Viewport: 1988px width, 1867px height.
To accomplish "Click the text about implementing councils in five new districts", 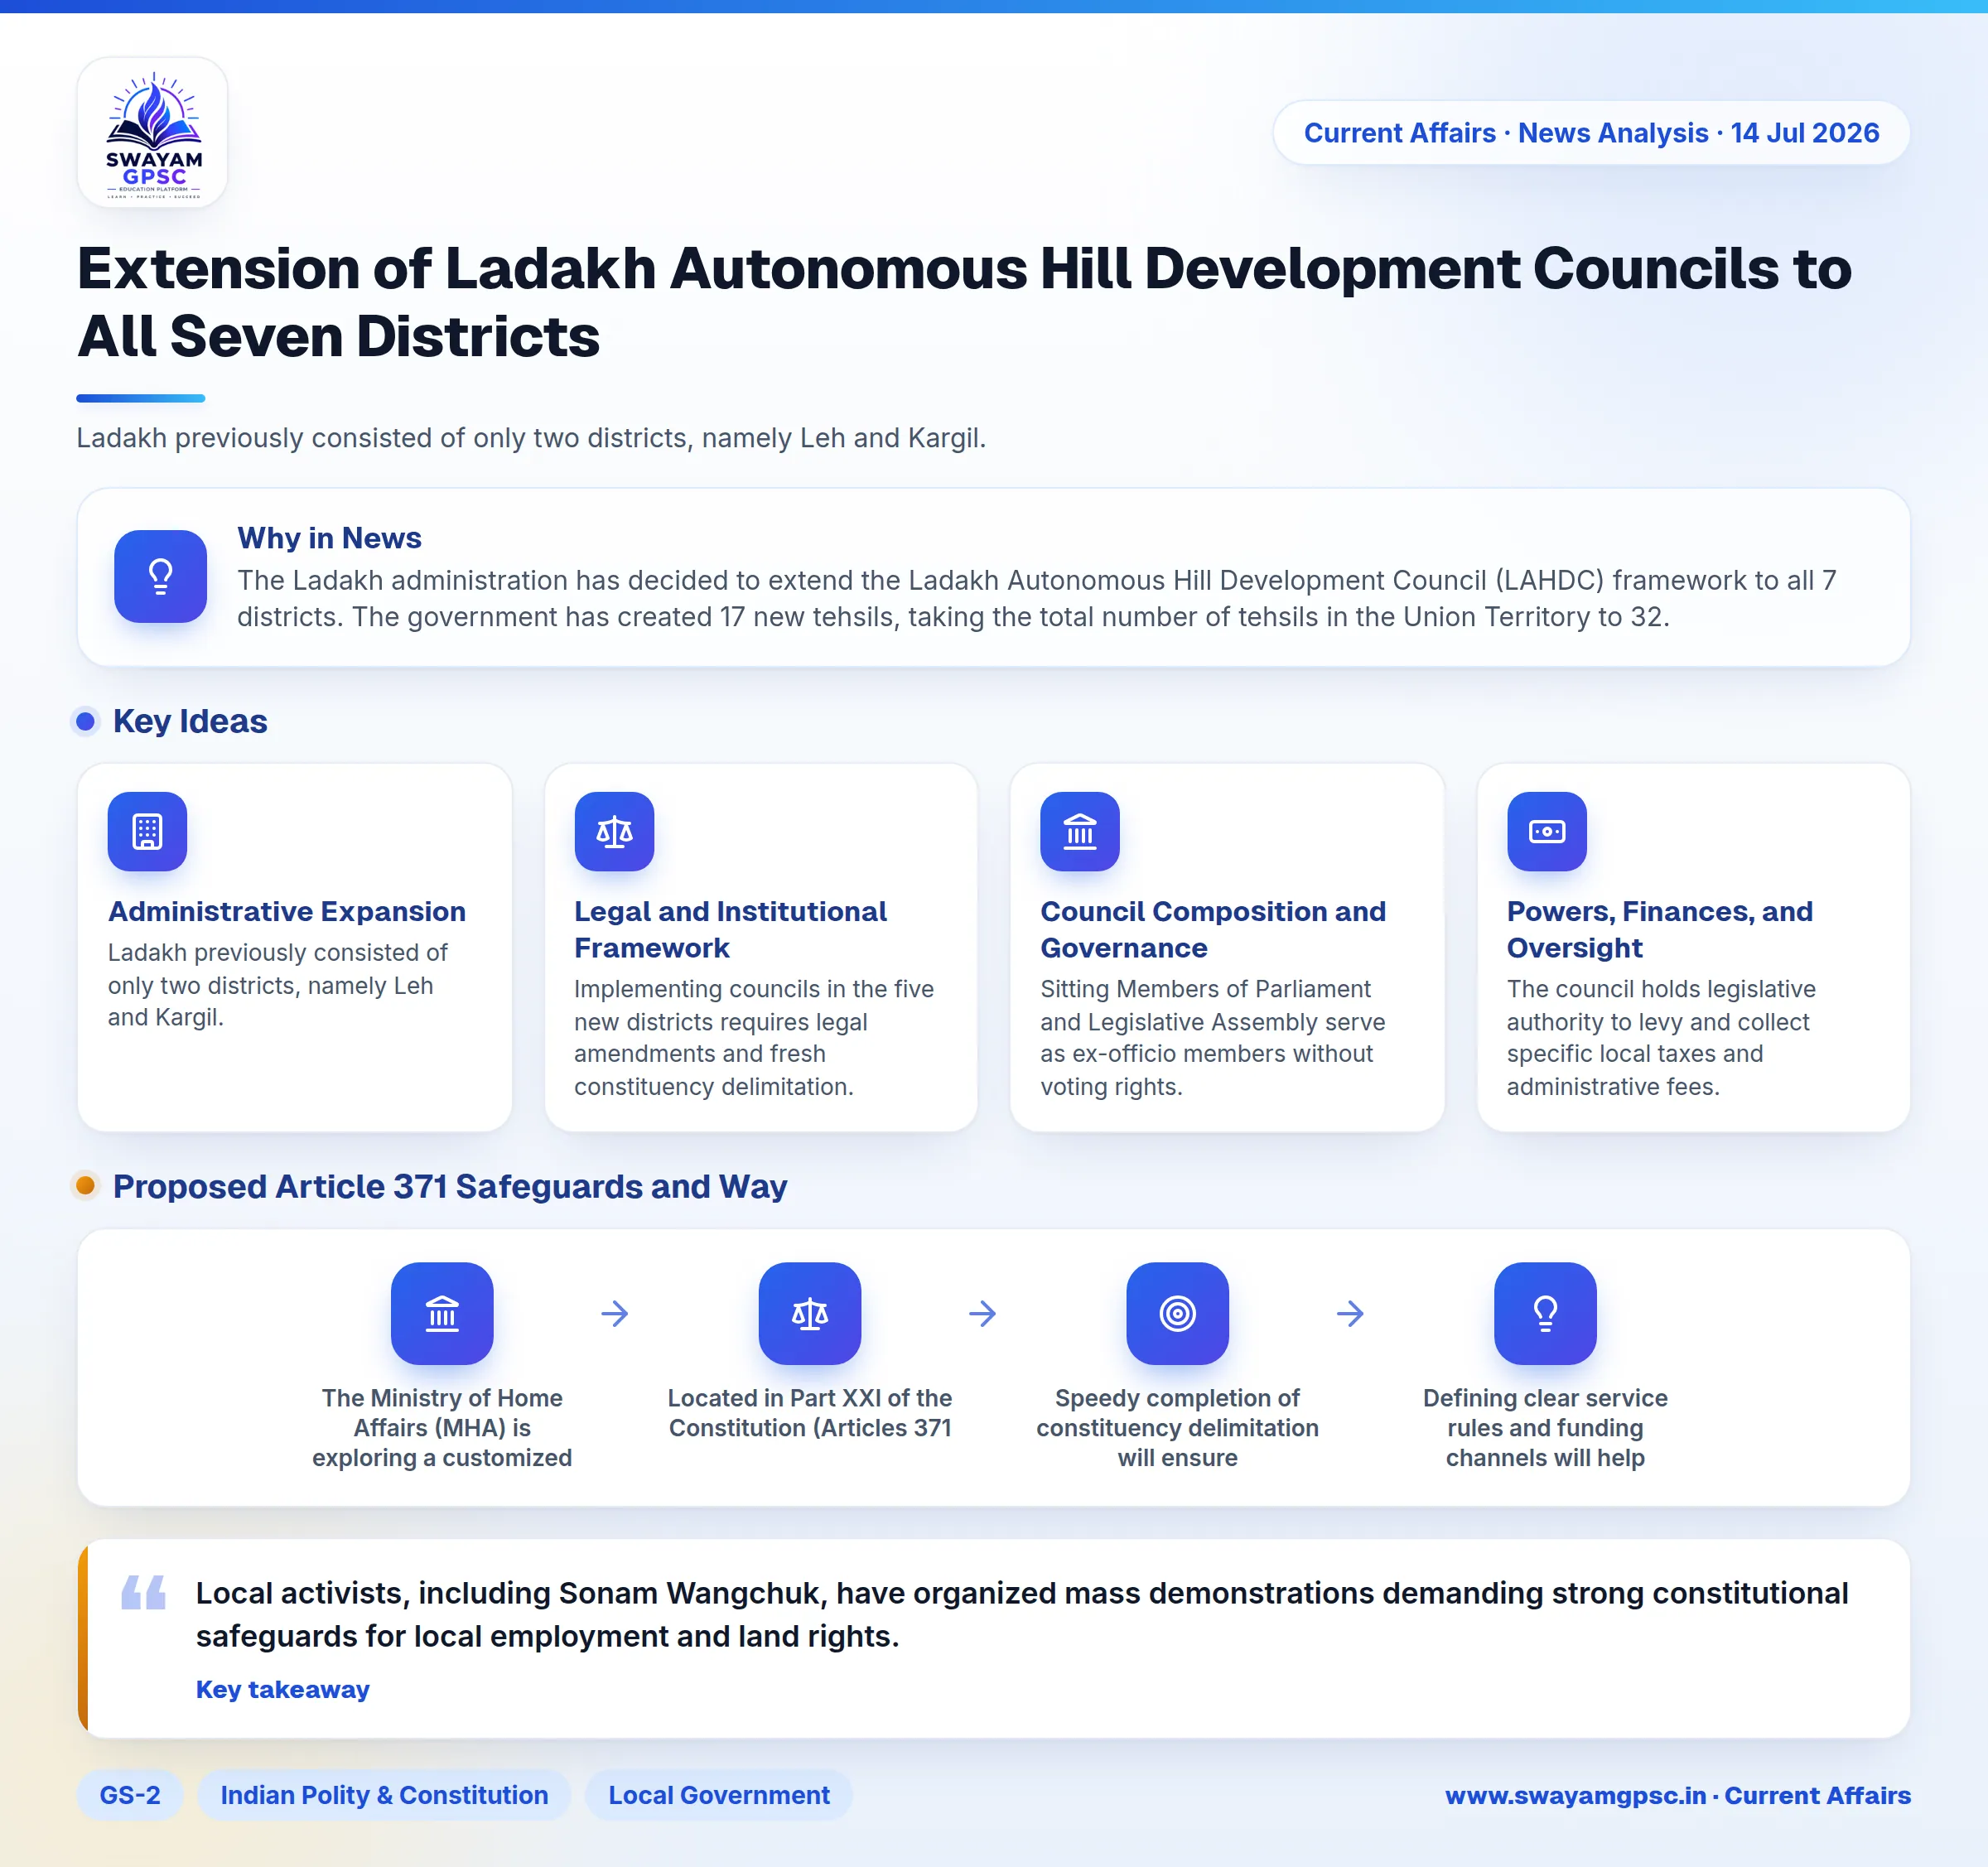I will click(754, 1038).
